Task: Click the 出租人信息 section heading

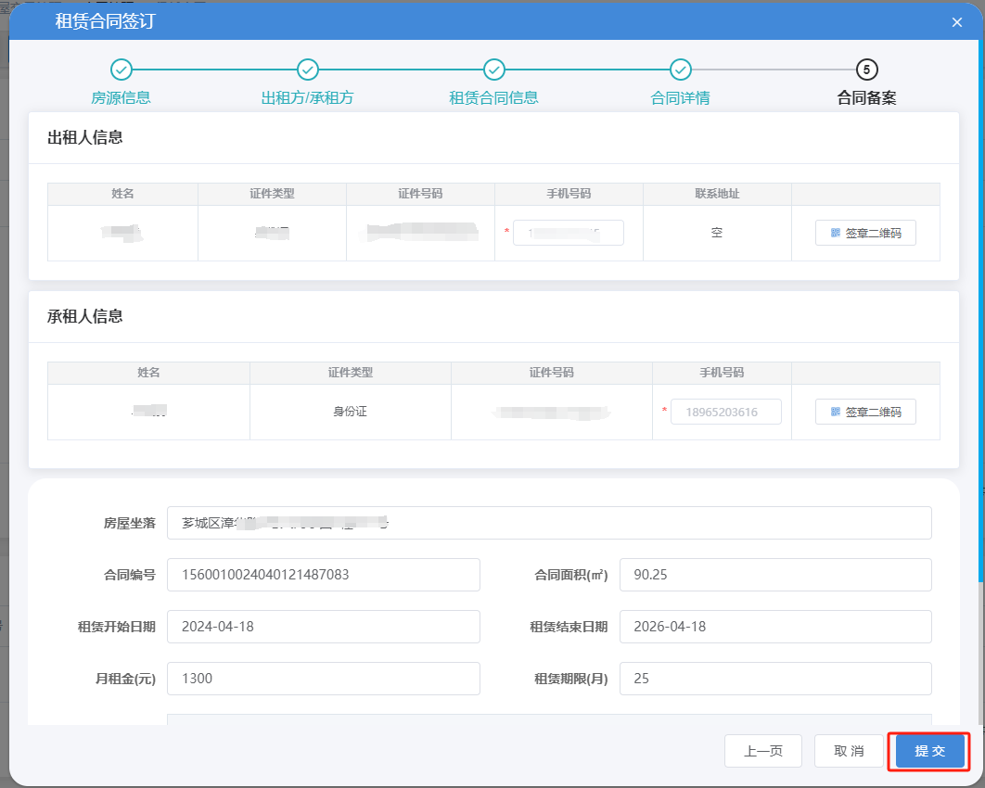Action: click(84, 137)
